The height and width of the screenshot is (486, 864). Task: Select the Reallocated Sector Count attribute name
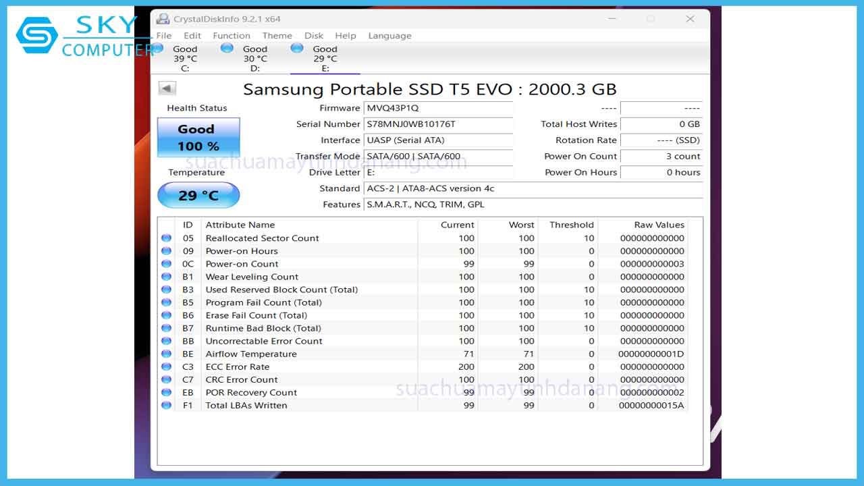pyautogui.click(x=262, y=238)
